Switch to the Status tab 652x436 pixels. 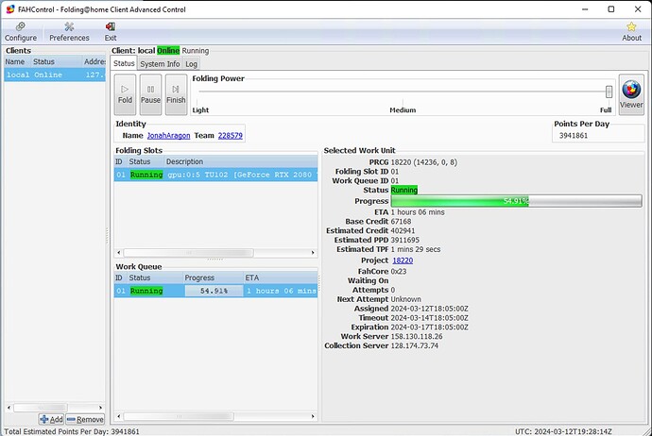pos(124,63)
